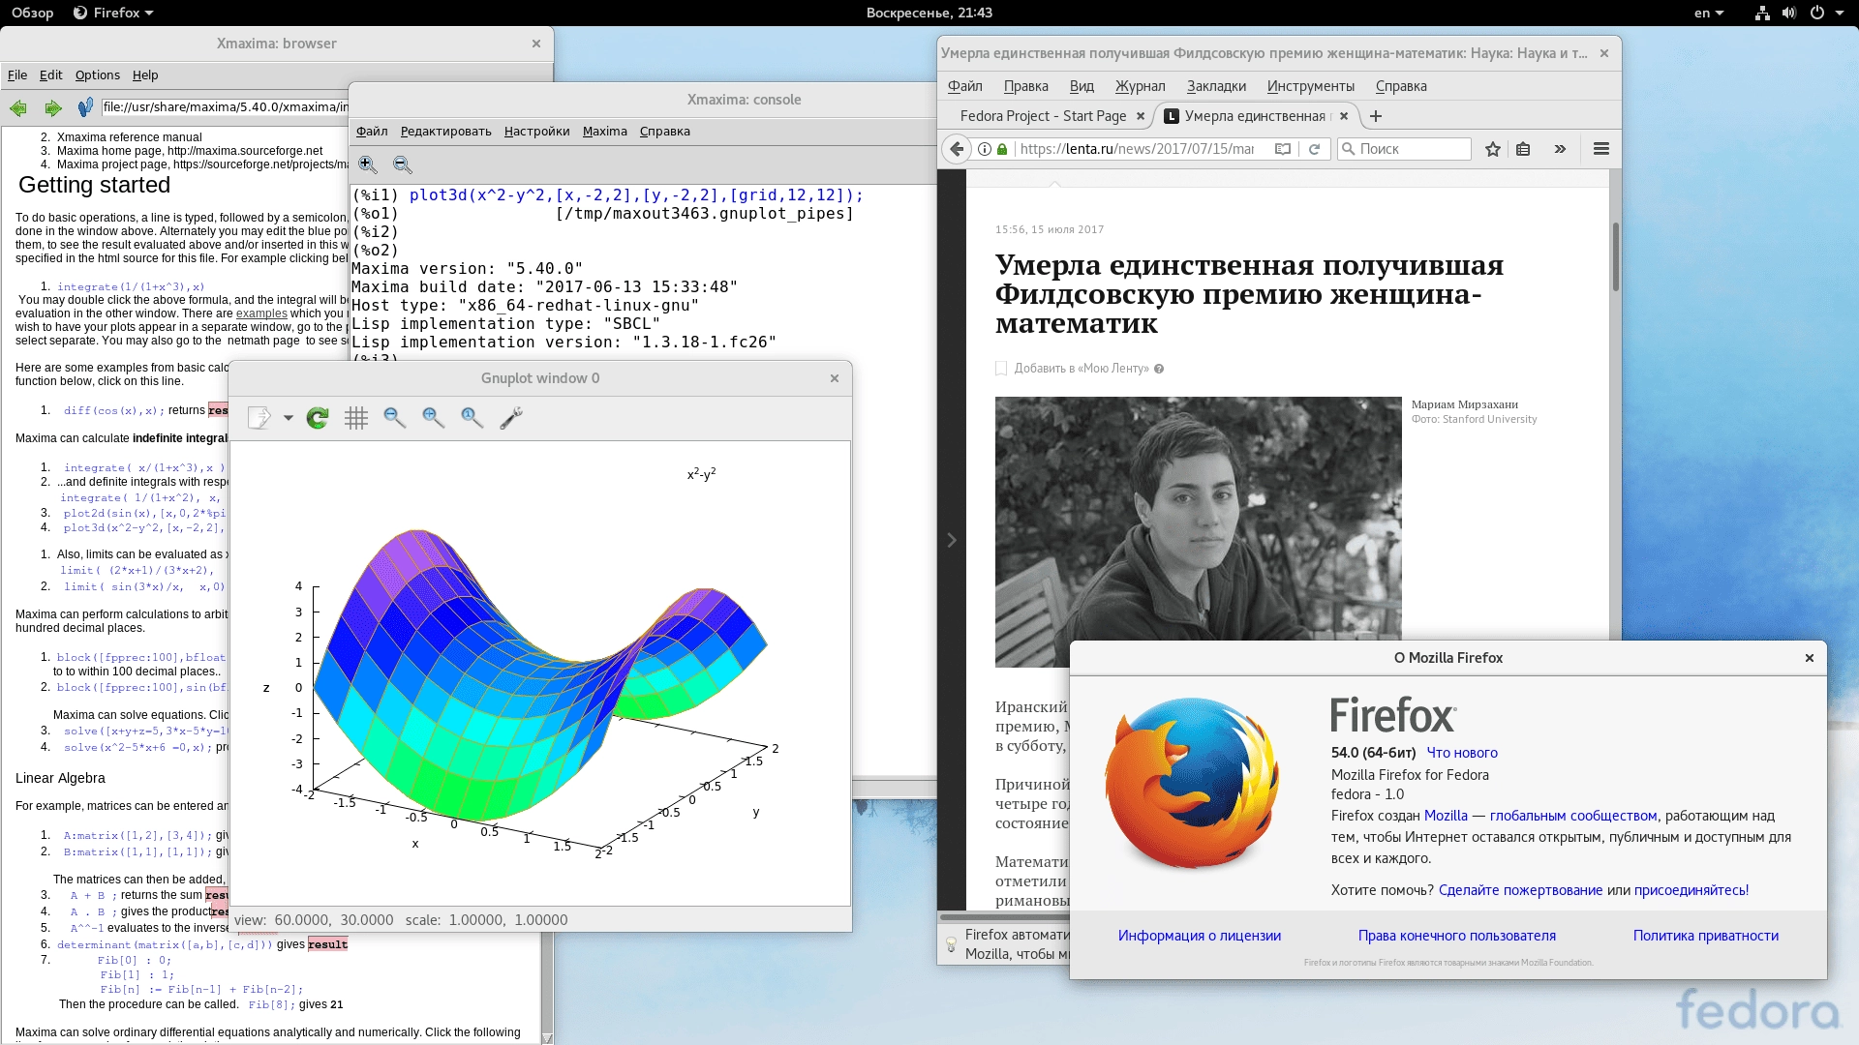Click diff(cos(x),x); example in browser
Image resolution: width=1859 pixels, height=1045 pixels.
tap(114, 410)
